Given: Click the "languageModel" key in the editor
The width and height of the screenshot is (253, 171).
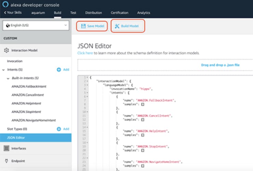Looking at the screenshot, I should click(116, 85).
